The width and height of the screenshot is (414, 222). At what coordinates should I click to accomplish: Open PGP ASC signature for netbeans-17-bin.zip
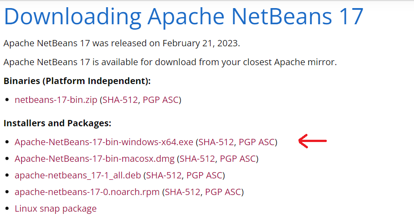[x=161, y=100]
